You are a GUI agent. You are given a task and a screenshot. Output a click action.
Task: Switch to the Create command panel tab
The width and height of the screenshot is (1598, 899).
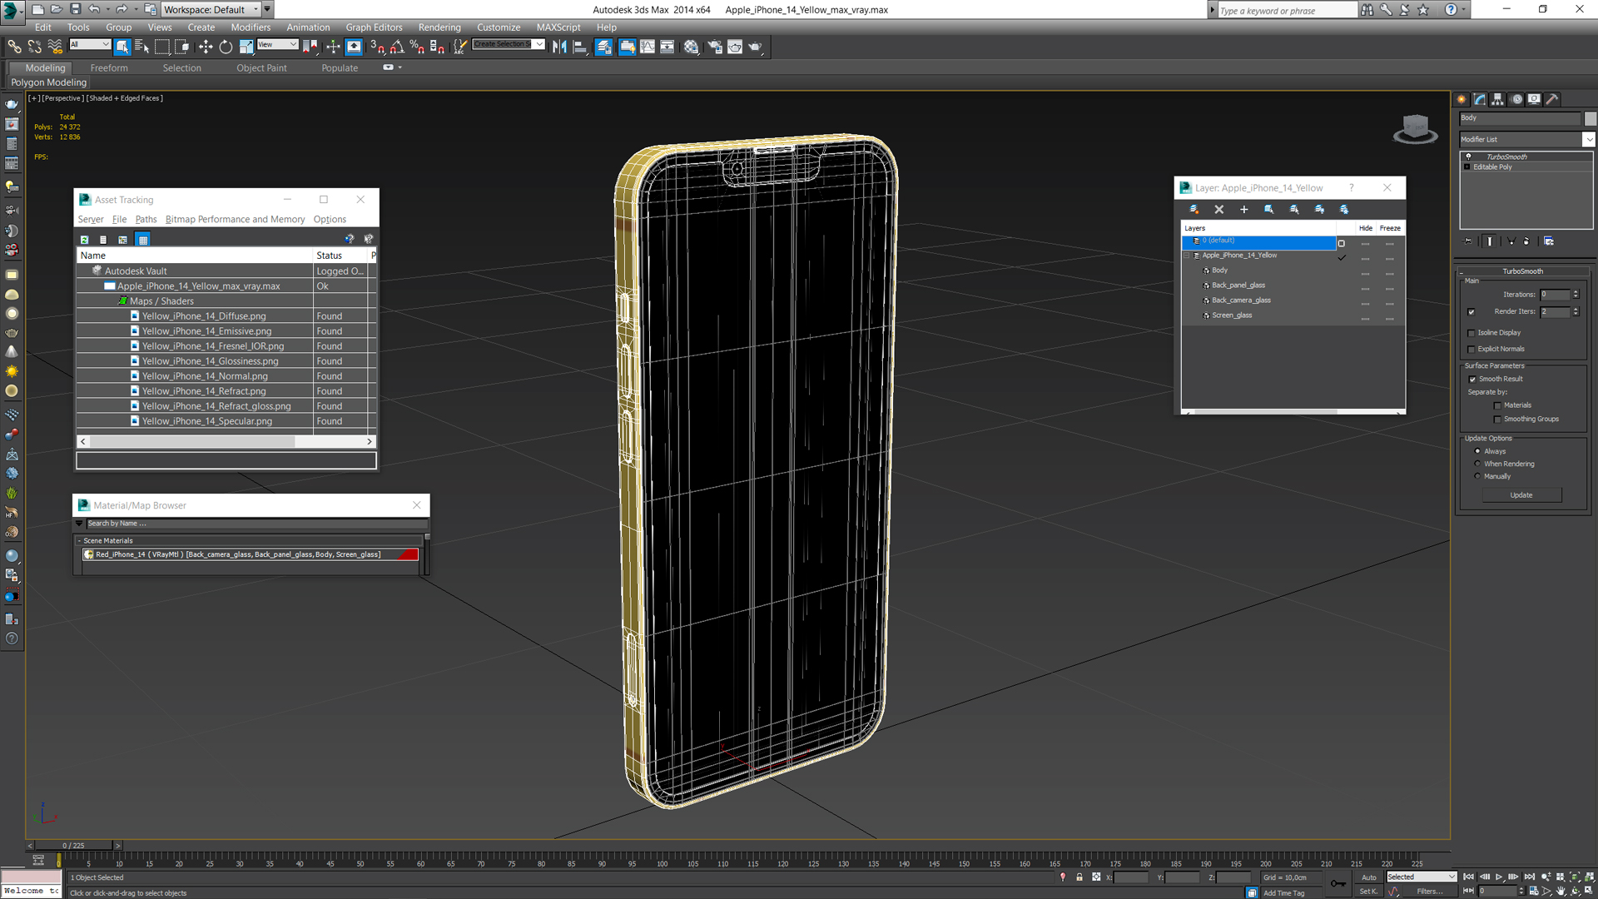[1462, 99]
